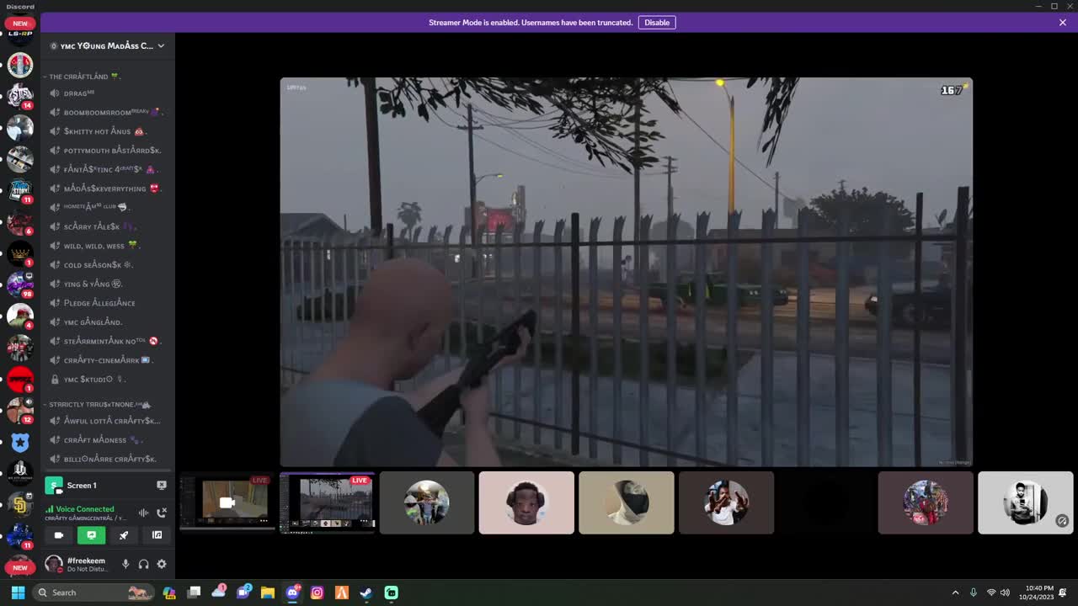1078x606 pixels.
Task: Click Disable streamer mode button
Action: [657, 23]
